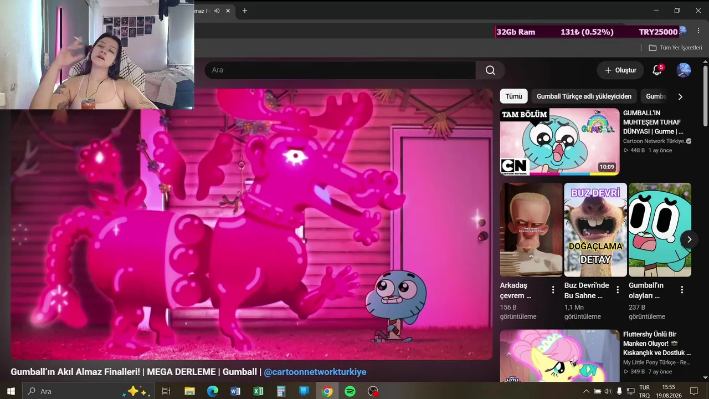Click the TUR TRQ language indicator
The height and width of the screenshot is (399, 709).
click(x=644, y=391)
